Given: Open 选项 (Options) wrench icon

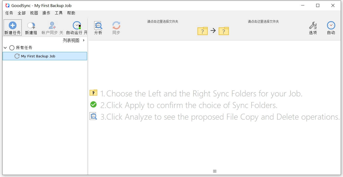Looking at the screenshot, I should 313,25.
